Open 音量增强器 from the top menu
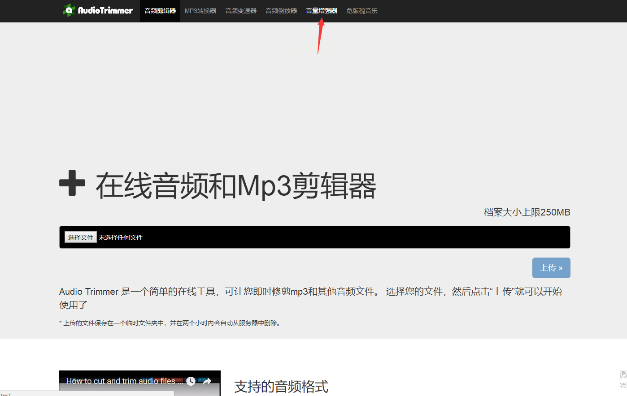Viewport: 627px width, 396px height. [x=322, y=11]
